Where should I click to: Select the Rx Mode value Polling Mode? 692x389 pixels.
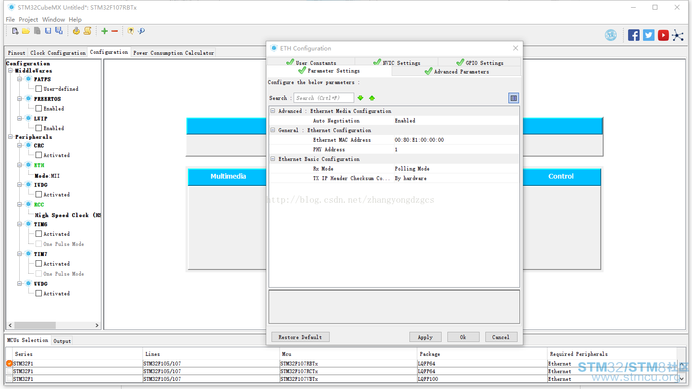click(x=457, y=169)
